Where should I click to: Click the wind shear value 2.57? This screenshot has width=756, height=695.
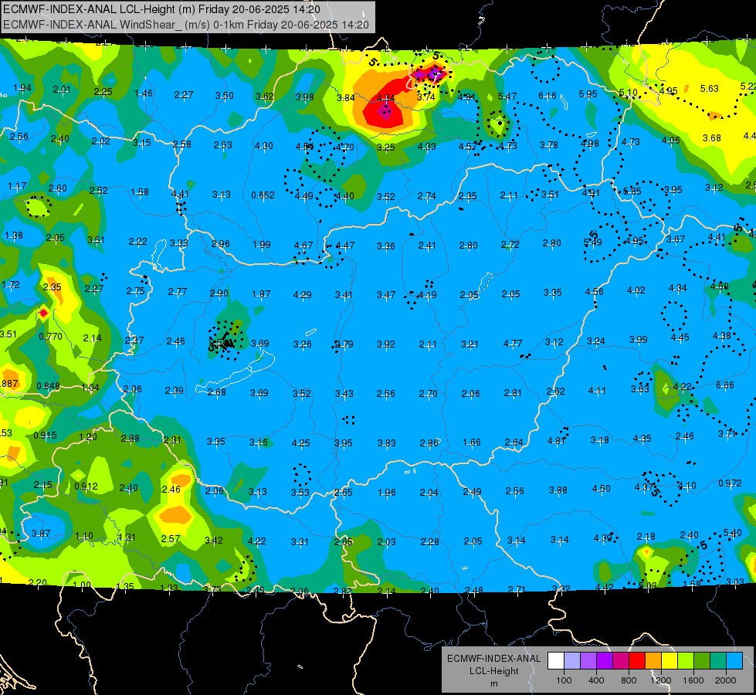point(171,539)
